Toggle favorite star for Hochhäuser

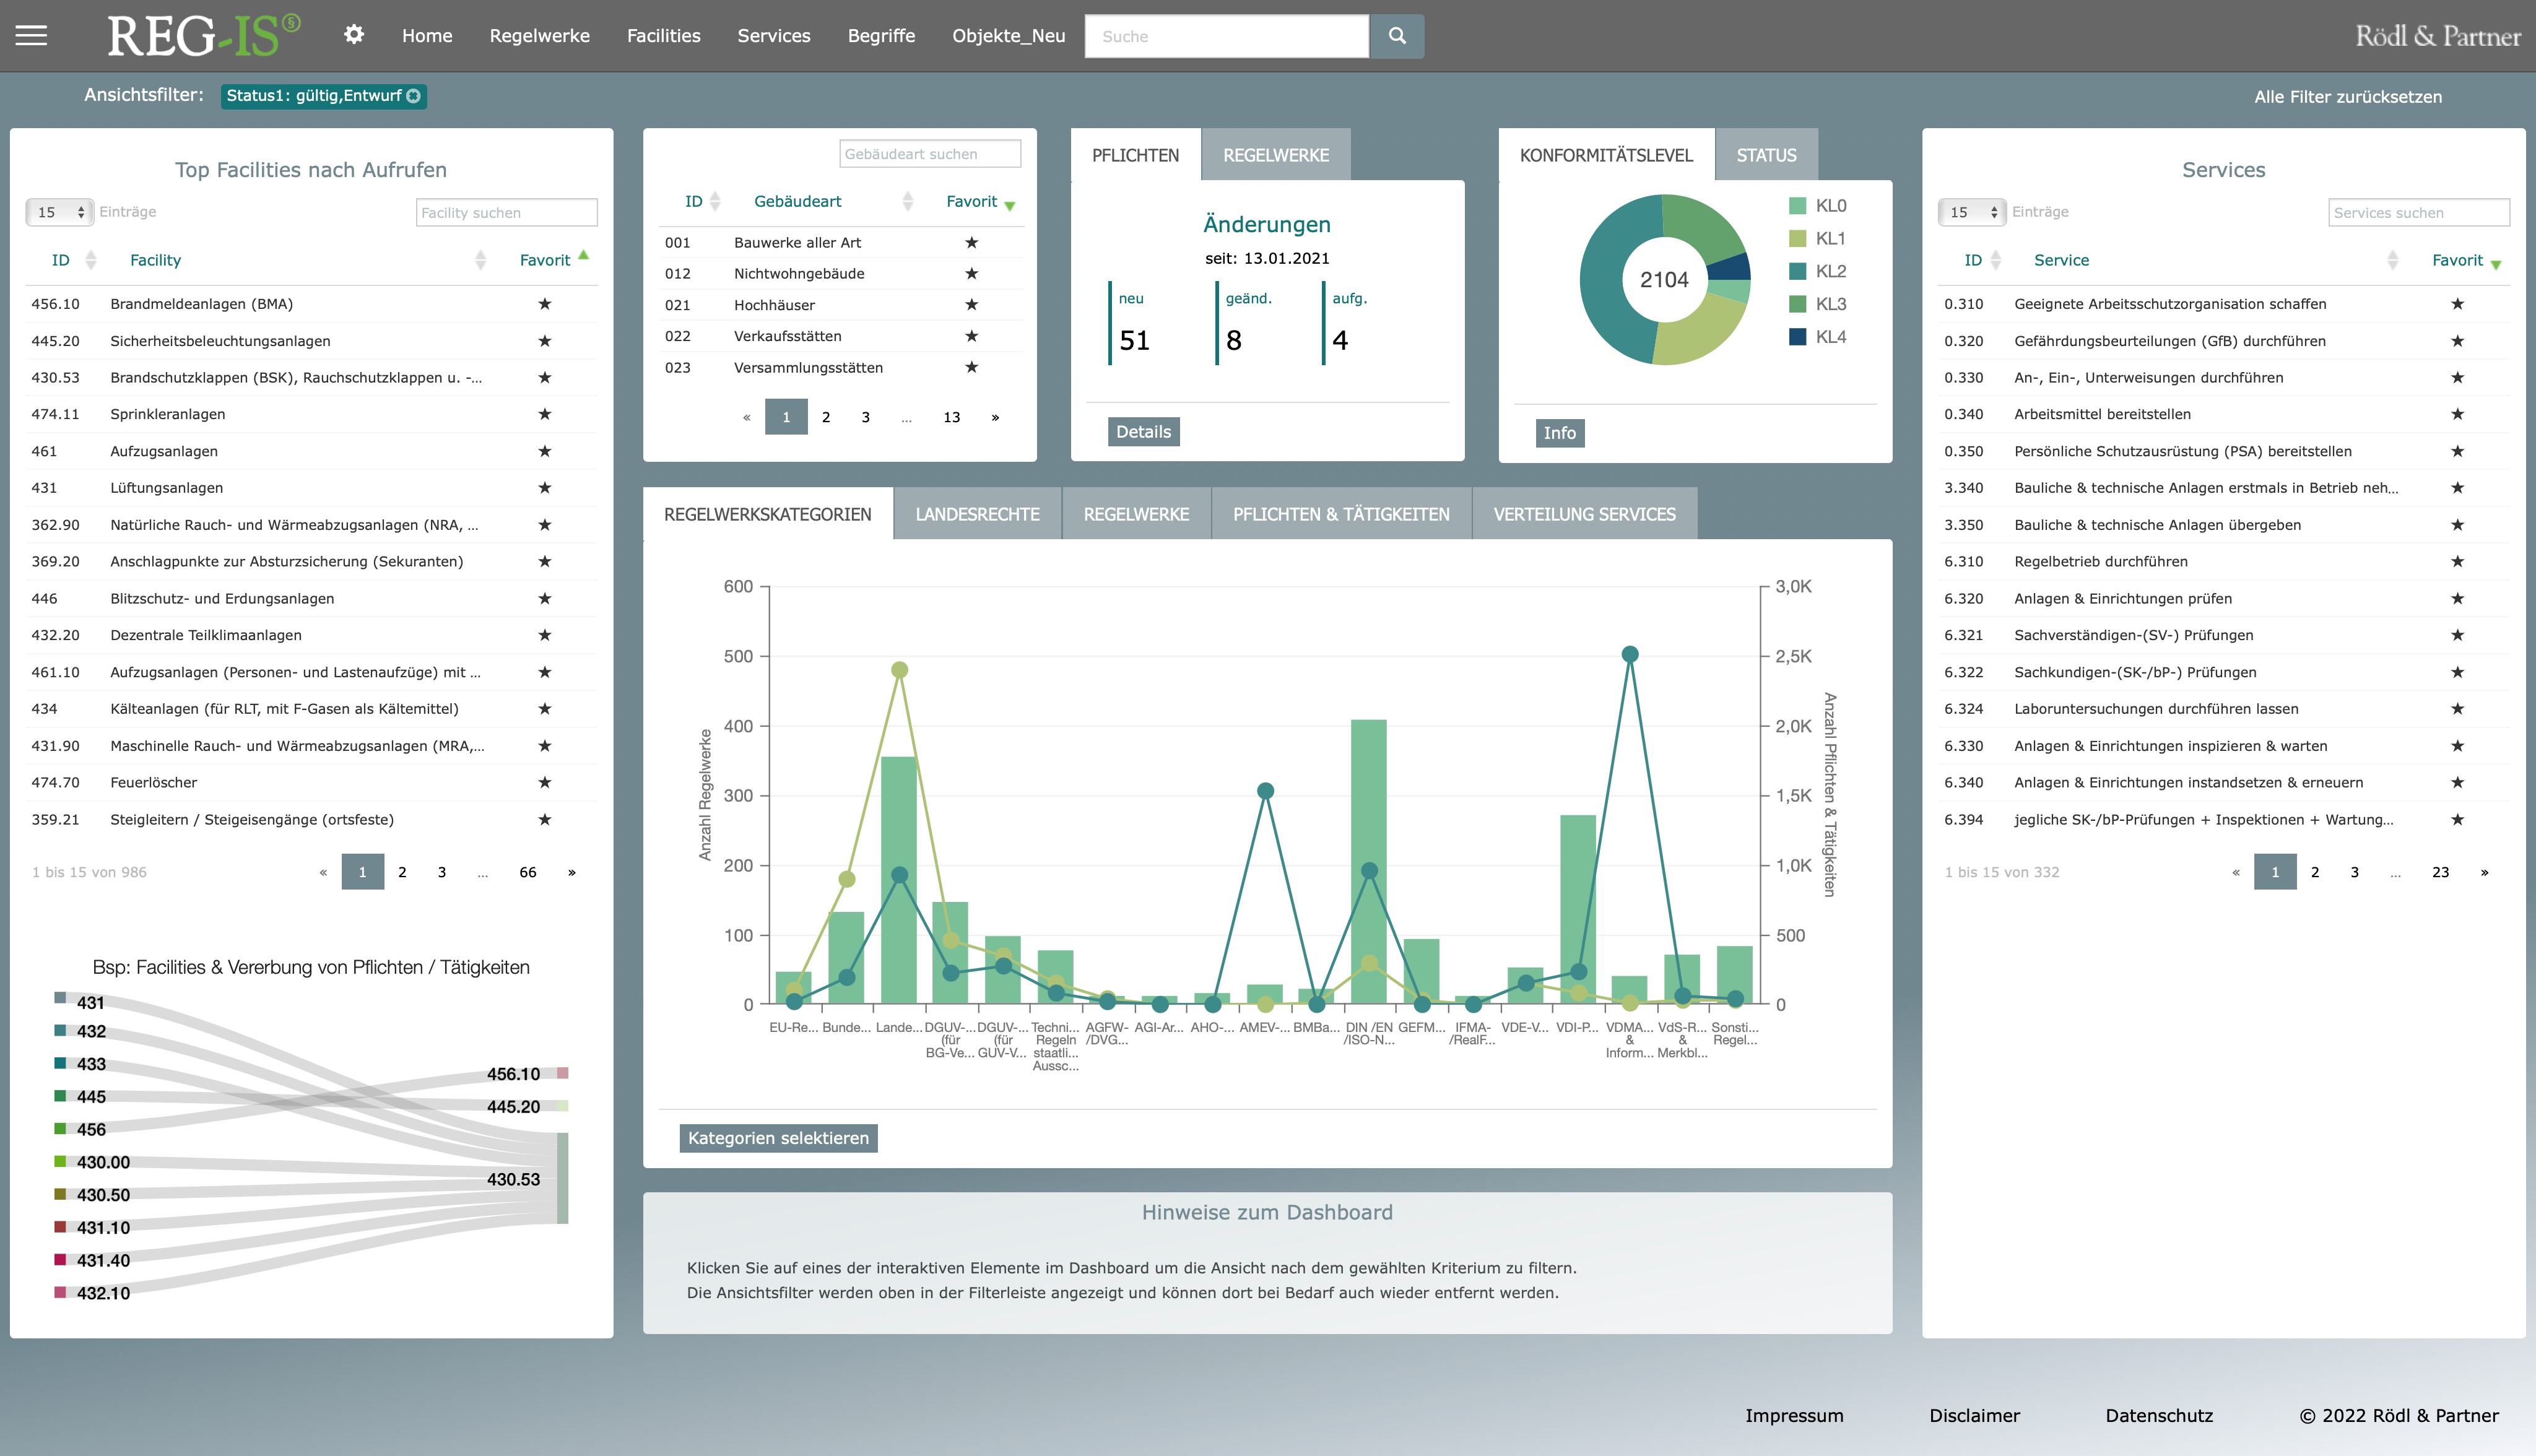[971, 305]
